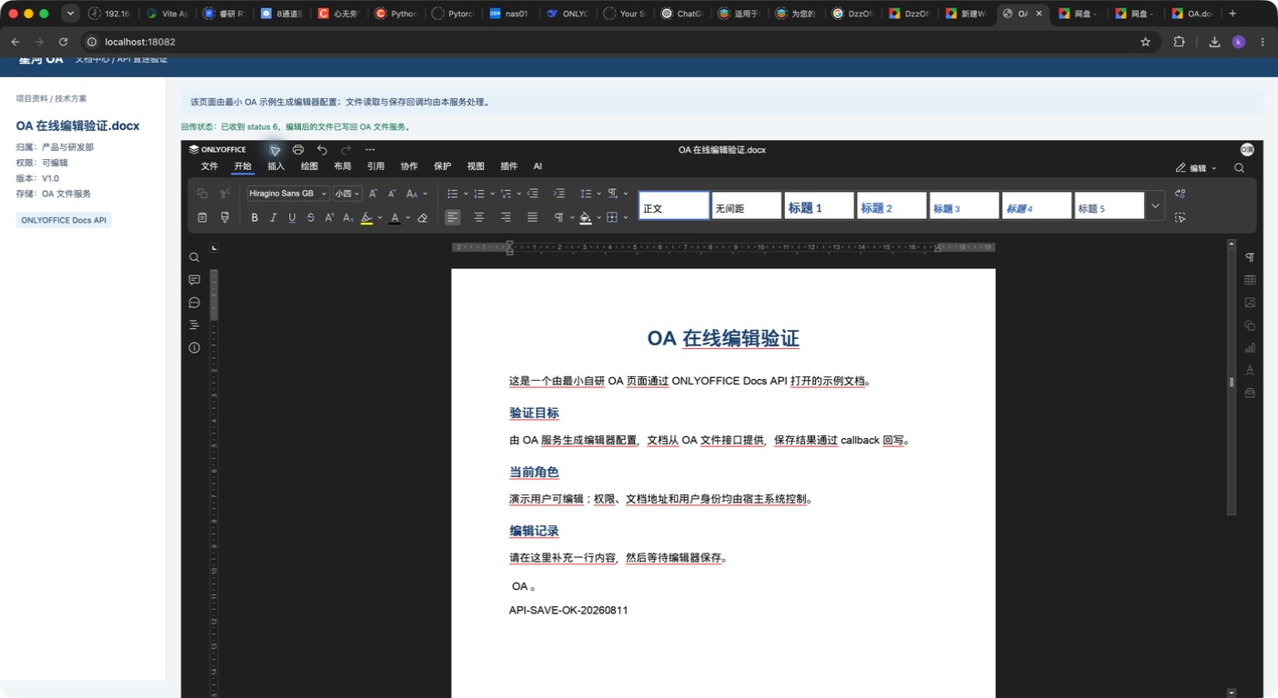Open the 文件 menu tab
The height and width of the screenshot is (698, 1278).
click(209, 166)
